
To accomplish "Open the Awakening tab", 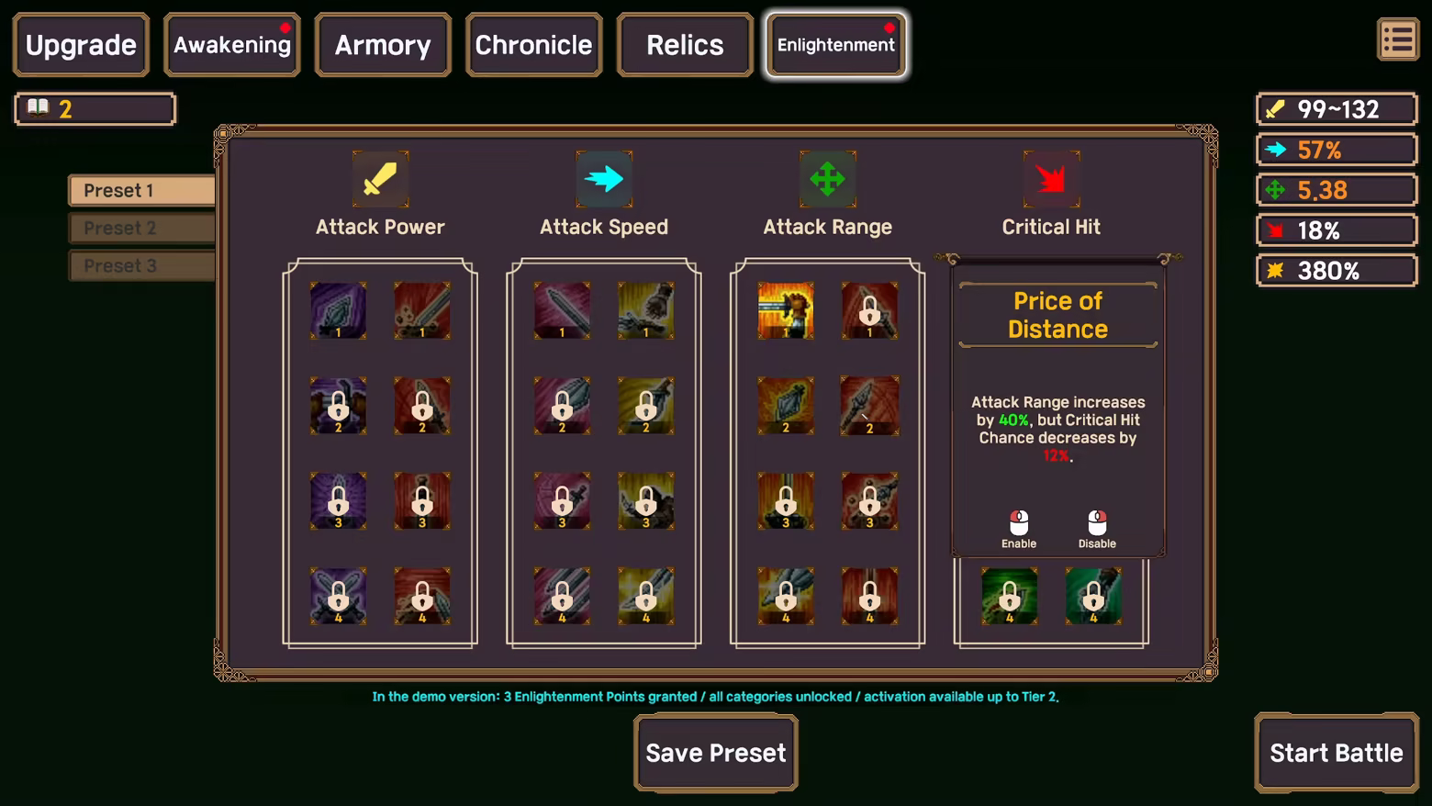I will point(232,44).
